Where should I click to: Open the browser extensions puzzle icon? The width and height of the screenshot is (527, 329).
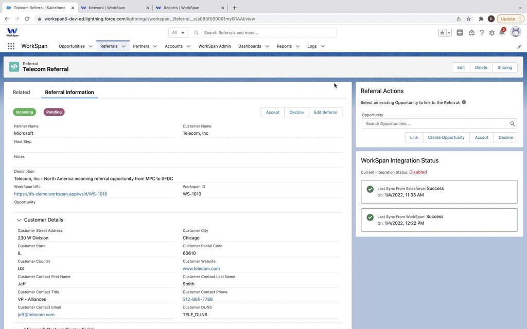point(481,19)
